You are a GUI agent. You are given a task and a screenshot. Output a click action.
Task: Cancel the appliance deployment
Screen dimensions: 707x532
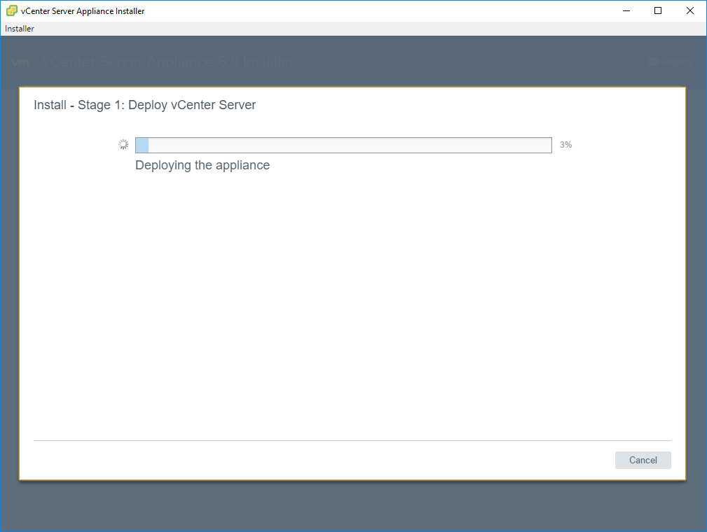point(643,460)
